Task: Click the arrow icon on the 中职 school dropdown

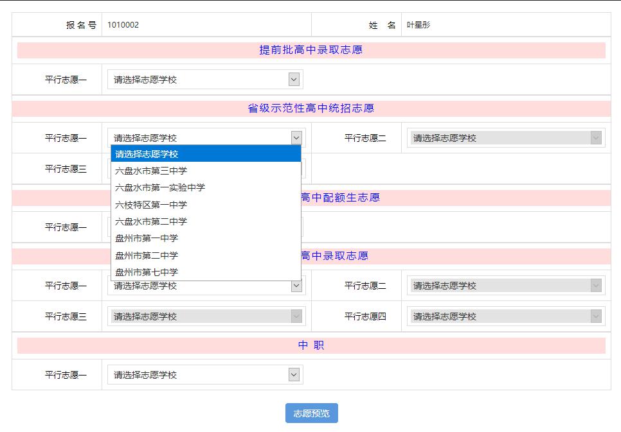Action: 293,374
